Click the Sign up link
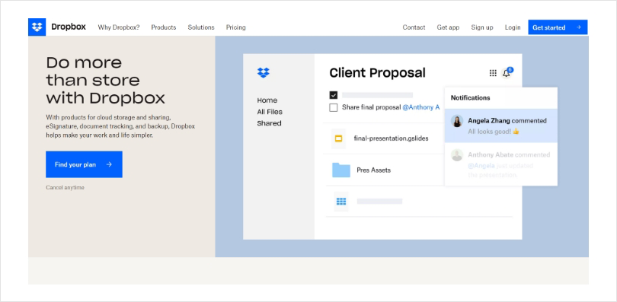The width and height of the screenshot is (617, 302). [482, 27]
